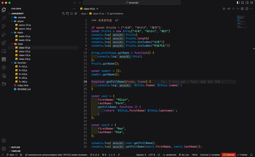Expand the .vscode folder
The width and height of the screenshot is (255, 157).
pyautogui.click(x=21, y=17)
